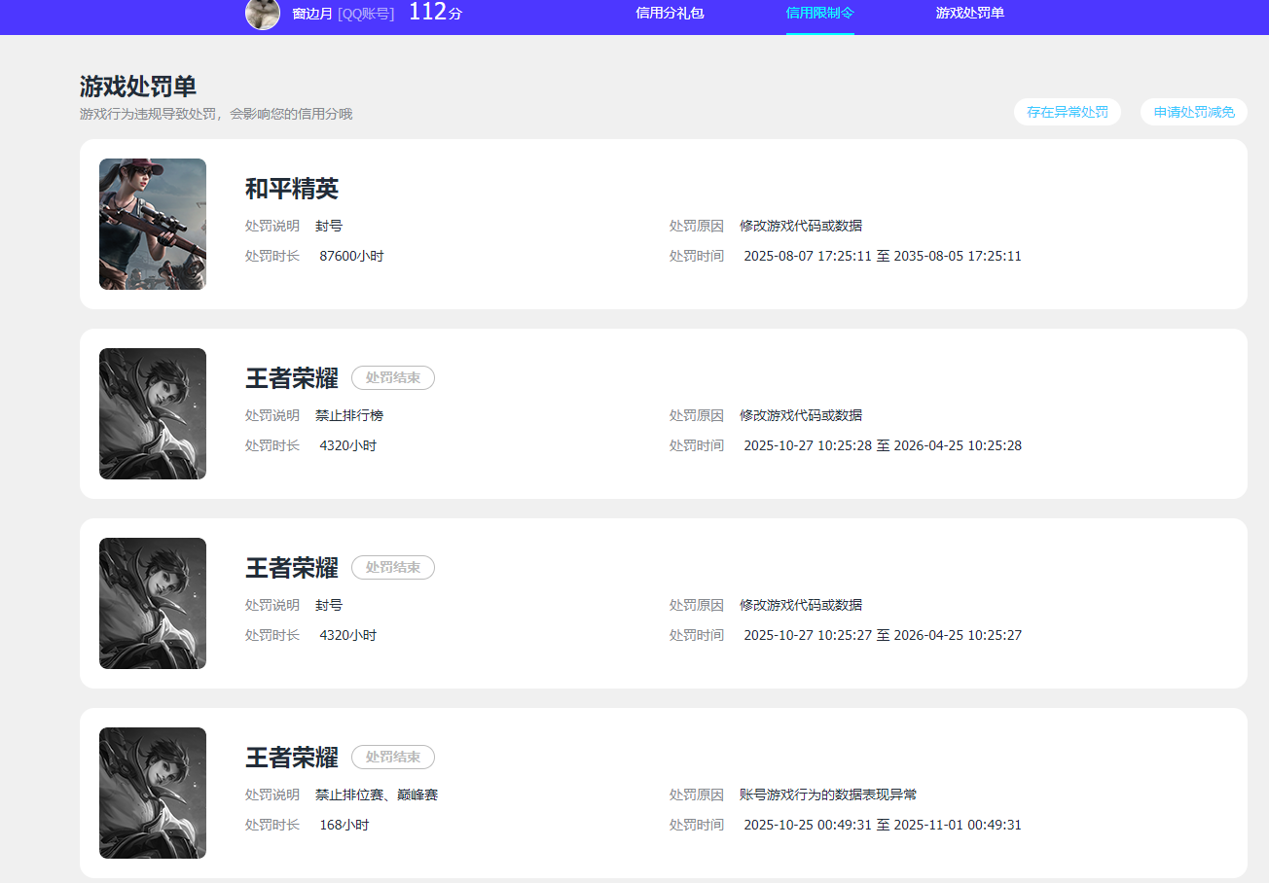Viewport: 1269px width, 883px height.
Task: Click the 禁止排位赛、巅峰赛 penalty description
Action: [380, 794]
